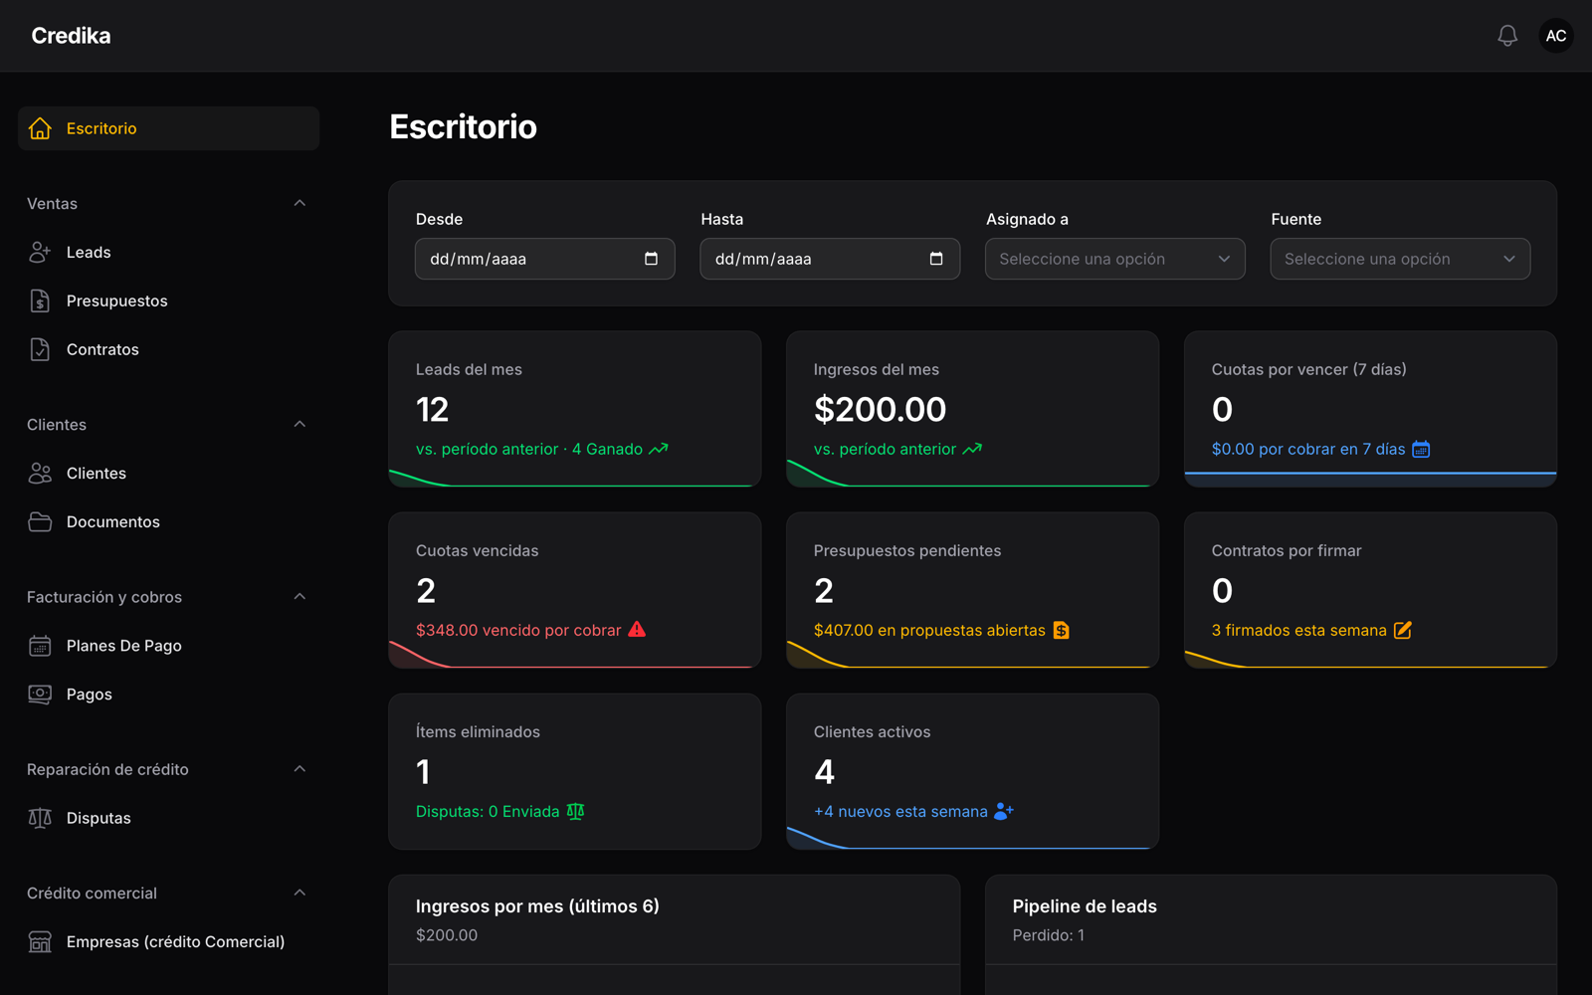1592x995 pixels.
Task: Collapse the Crédito comercial section
Action: [299, 893]
